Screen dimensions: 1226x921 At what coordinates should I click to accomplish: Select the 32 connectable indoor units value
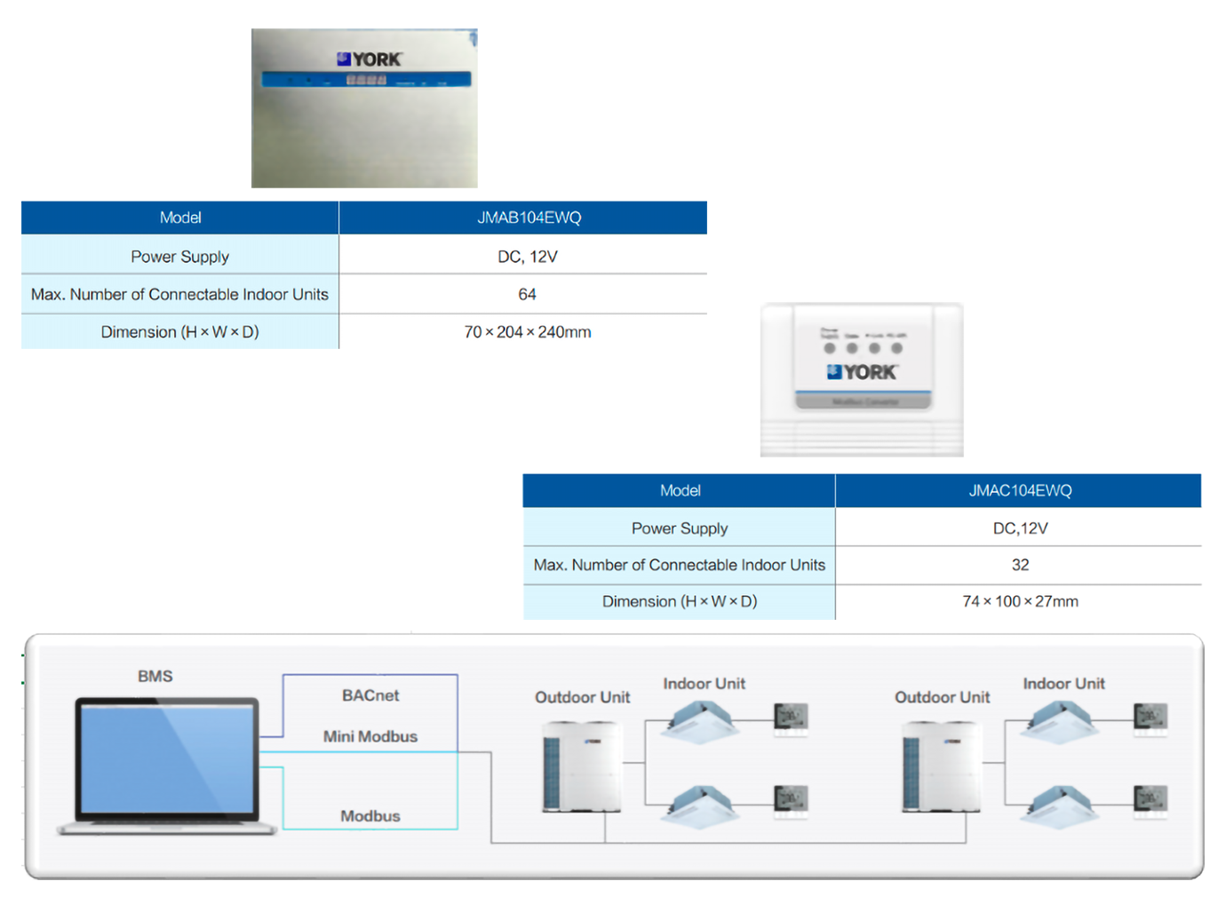[1020, 565]
